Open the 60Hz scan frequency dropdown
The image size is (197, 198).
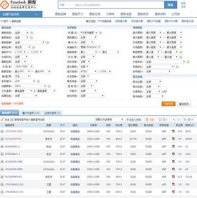point(30,86)
